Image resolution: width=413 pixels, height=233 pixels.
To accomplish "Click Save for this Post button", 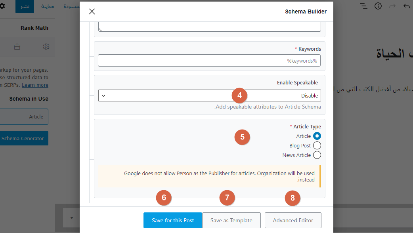I will tap(173, 220).
